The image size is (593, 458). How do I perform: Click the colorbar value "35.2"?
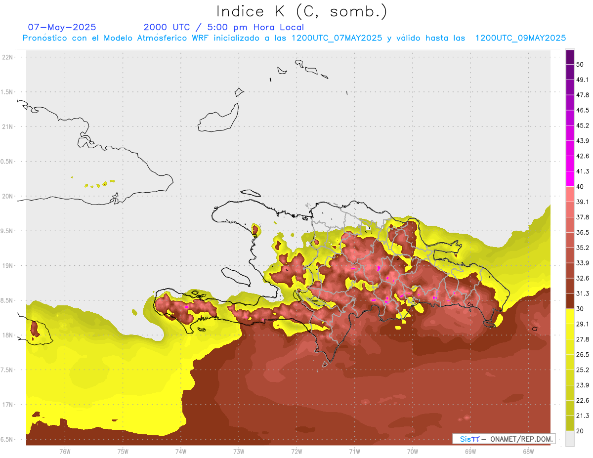[583, 248]
